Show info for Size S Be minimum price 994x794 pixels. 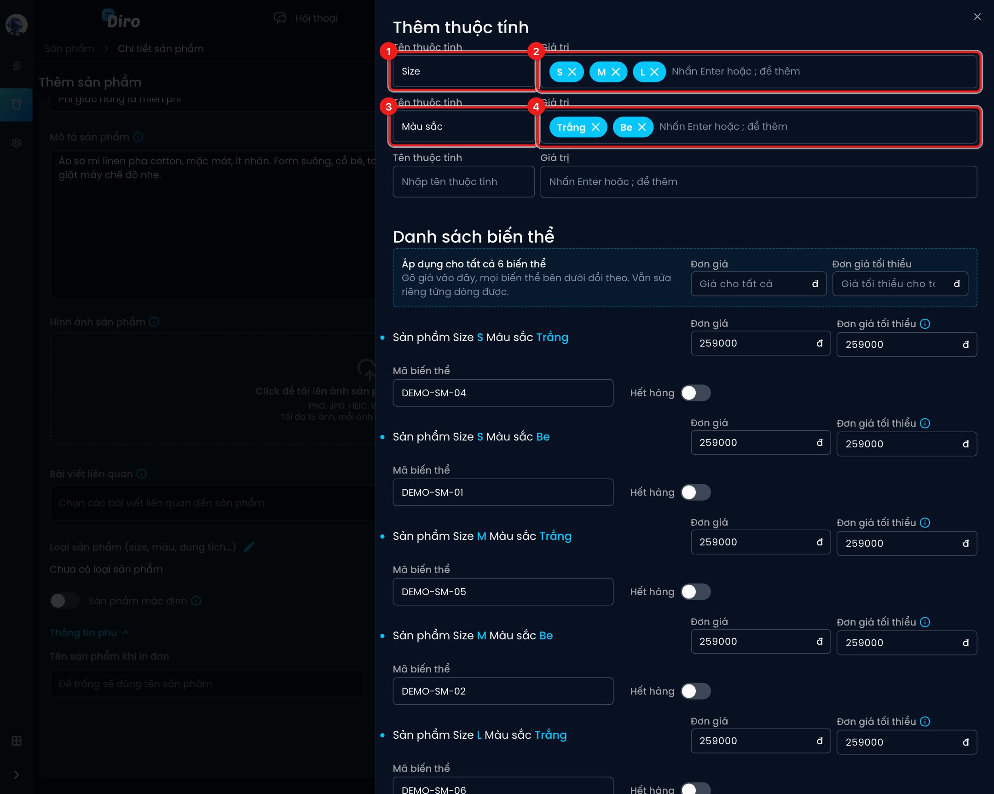(x=925, y=423)
